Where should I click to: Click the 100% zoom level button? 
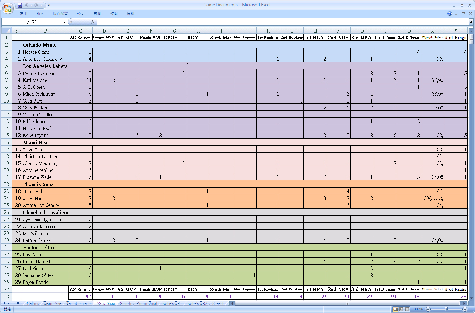(417, 309)
